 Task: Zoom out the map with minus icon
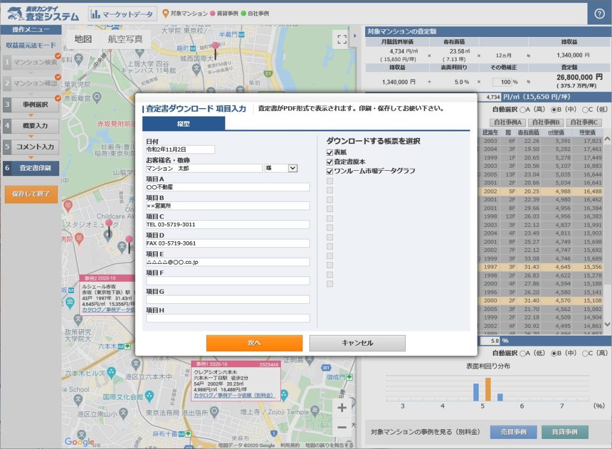[x=342, y=427]
